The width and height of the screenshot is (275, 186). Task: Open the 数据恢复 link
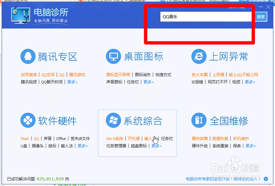220,139
